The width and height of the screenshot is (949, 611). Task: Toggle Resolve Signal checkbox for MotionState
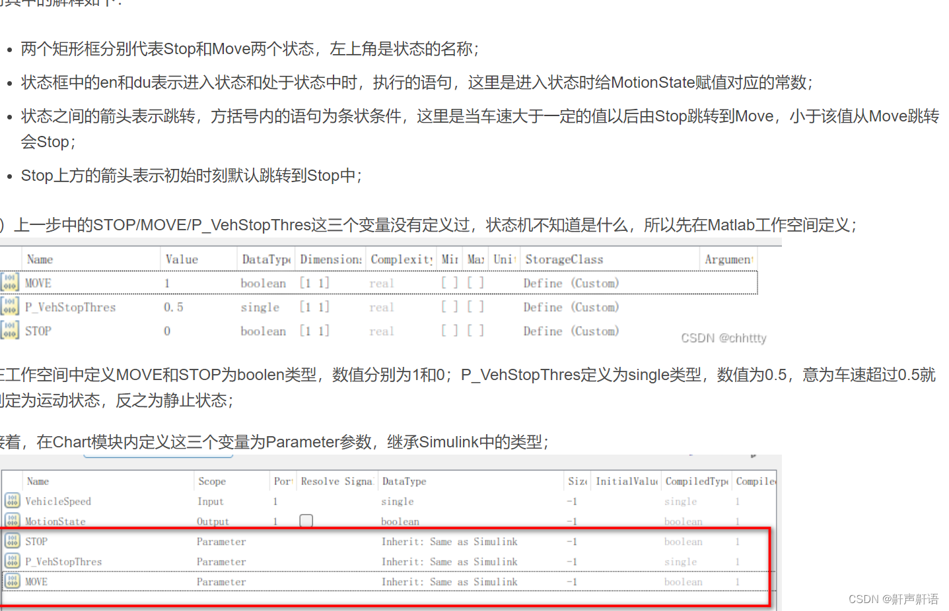click(x=306, y=521)
